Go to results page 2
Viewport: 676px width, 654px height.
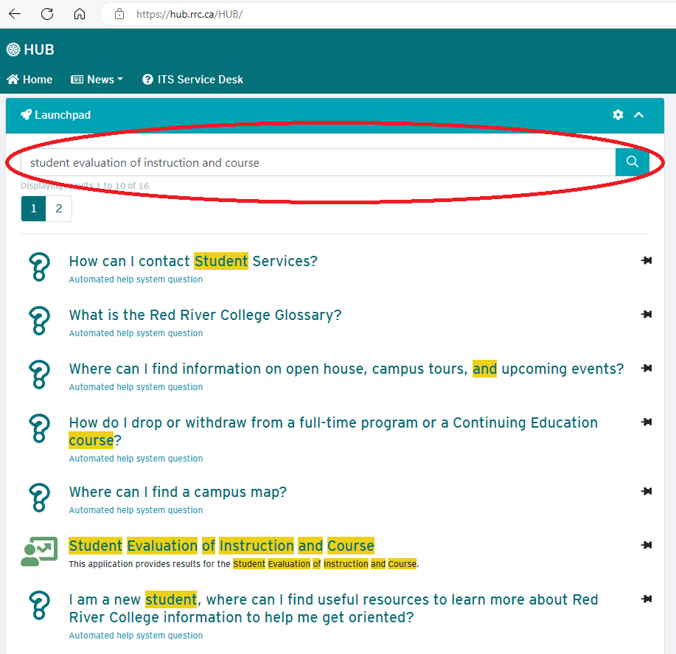[59, 209]
